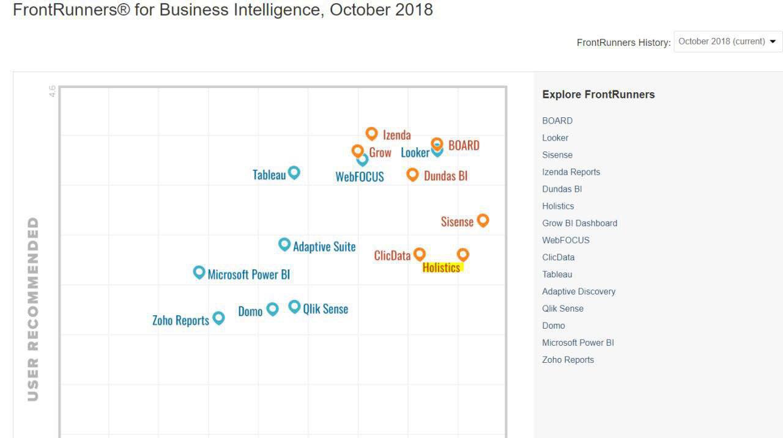Open the Looker link in sidebar list
The height and width of the screenshot is (438, 783).
(x=555, y=138)
